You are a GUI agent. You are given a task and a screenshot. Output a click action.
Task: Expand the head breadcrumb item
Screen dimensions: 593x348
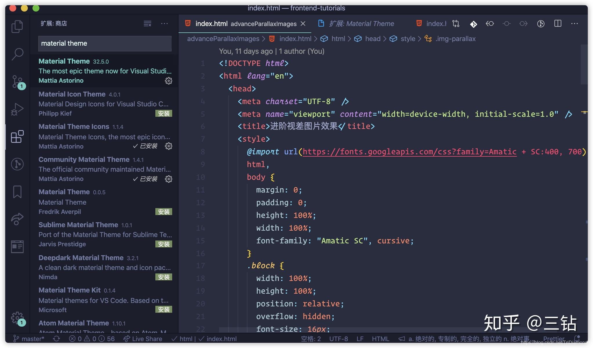[372, 38]
